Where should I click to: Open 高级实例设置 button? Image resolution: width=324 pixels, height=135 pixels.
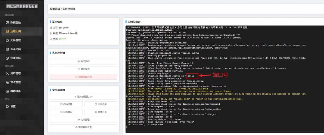point(83,127)
